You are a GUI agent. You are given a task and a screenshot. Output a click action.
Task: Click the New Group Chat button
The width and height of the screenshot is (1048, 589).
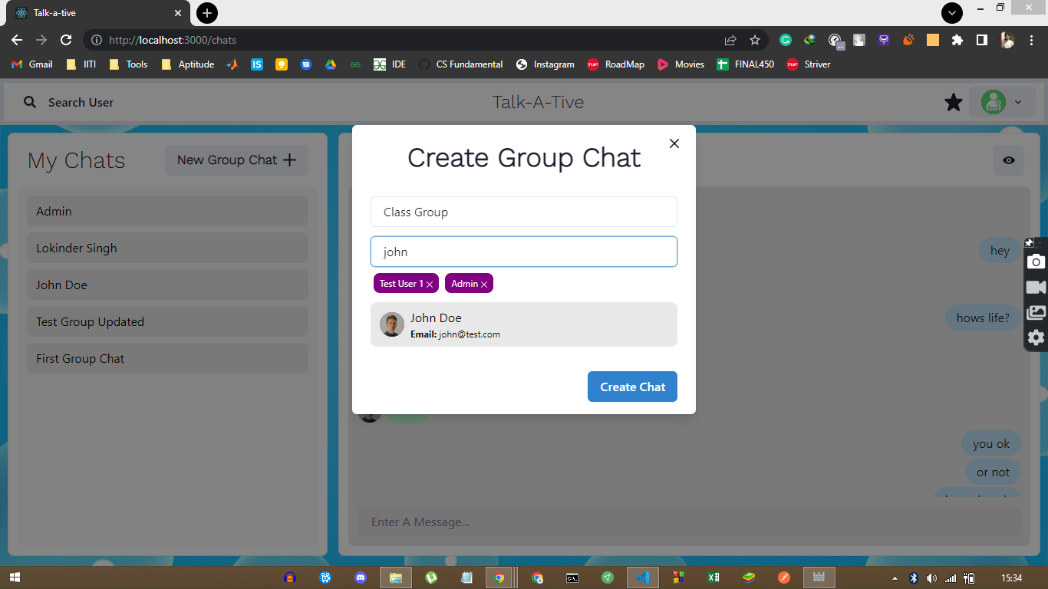click(236, 160)
